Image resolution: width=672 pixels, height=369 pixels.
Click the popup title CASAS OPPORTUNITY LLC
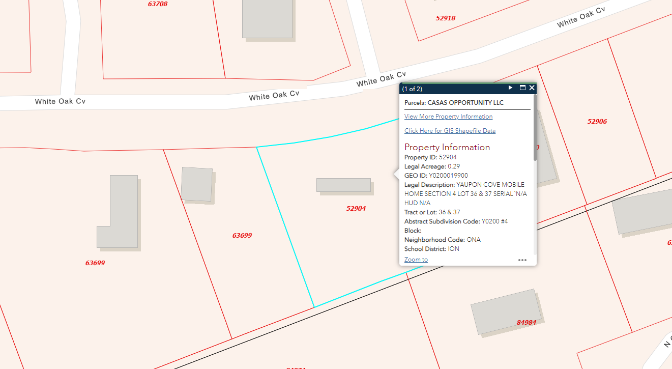(x=454, y=103)
